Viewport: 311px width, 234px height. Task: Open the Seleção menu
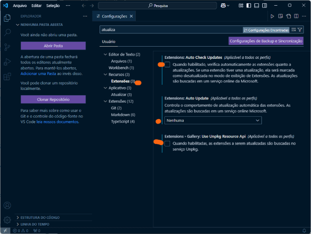[53, 6]
